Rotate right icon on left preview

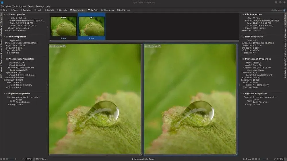tap(54, 46)
